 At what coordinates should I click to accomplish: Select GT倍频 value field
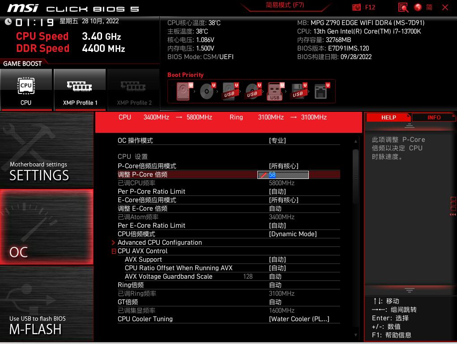pyautogui.click(x=275, y=302)
